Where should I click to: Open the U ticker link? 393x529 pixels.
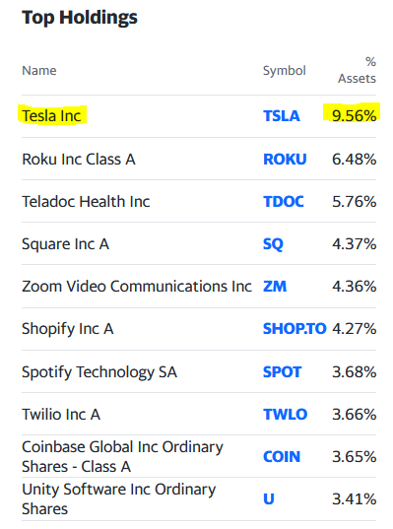269,499
